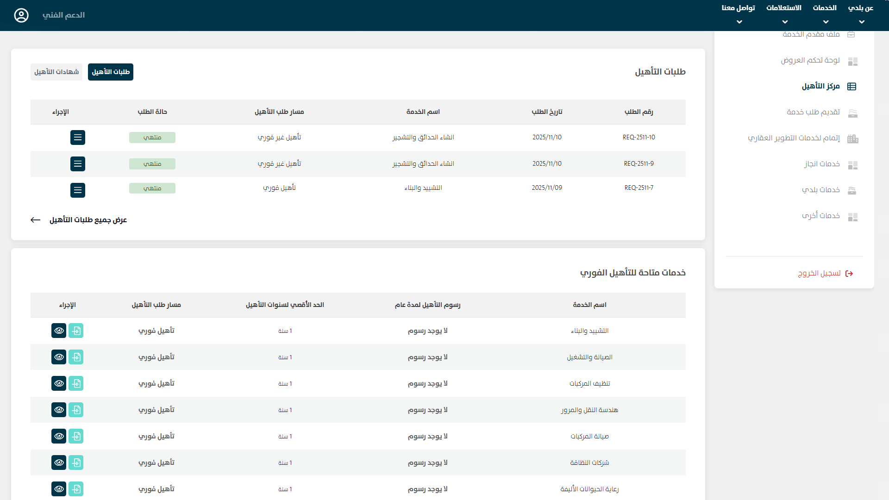This screenshot has height=500, width=889.
Task: Click الدعم الفني support link
Action: click(63, 15)
